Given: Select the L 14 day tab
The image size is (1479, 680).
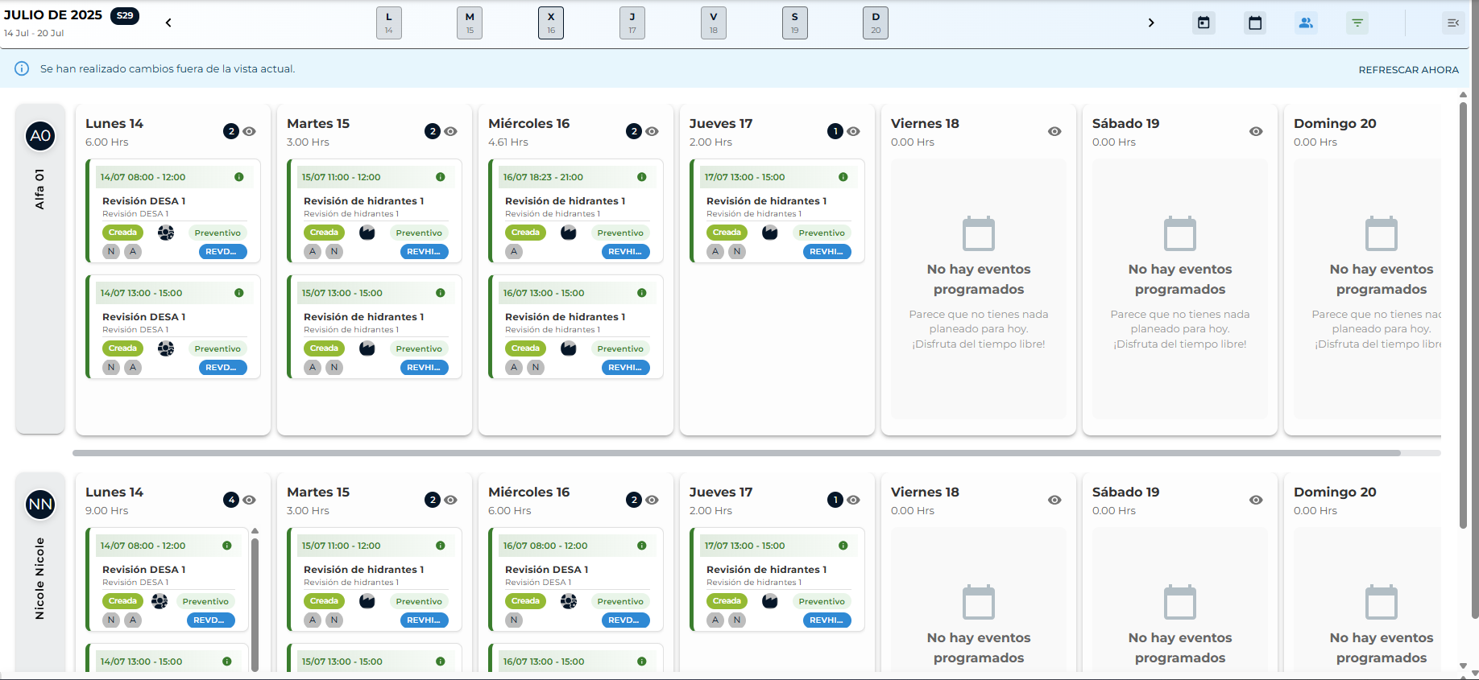Looking at the screenshot, I should (x=389, y=23).
